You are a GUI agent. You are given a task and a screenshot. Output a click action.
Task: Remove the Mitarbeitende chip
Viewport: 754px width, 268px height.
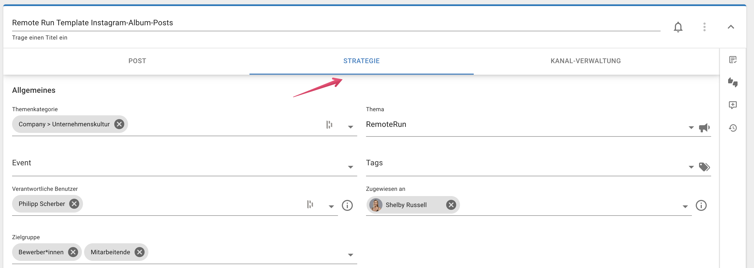pyautogui.click(x=139, y=252)
